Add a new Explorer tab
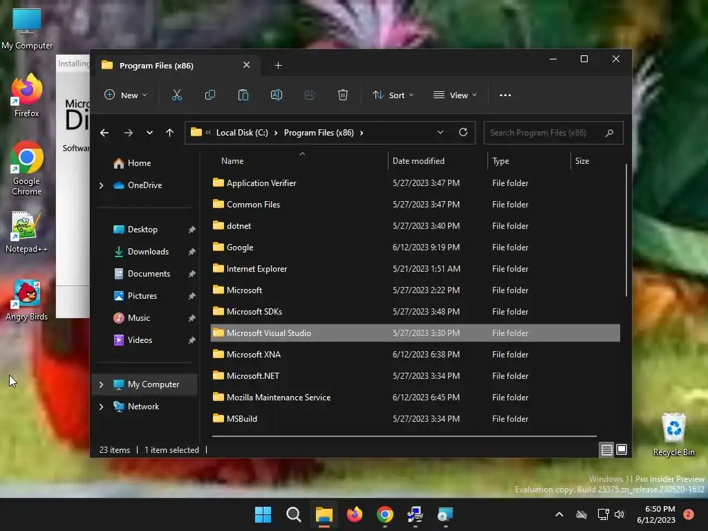708x531 pixels. tap(278, 66)
